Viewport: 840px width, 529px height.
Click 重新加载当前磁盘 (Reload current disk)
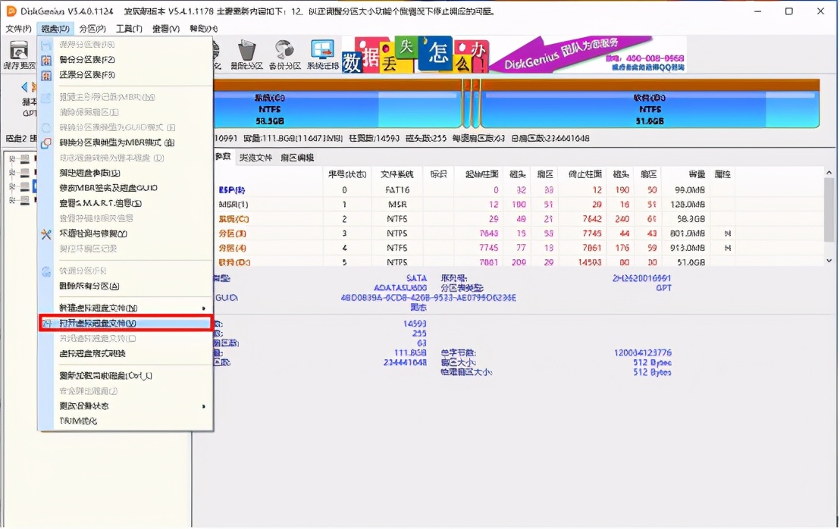pos(126,376)
